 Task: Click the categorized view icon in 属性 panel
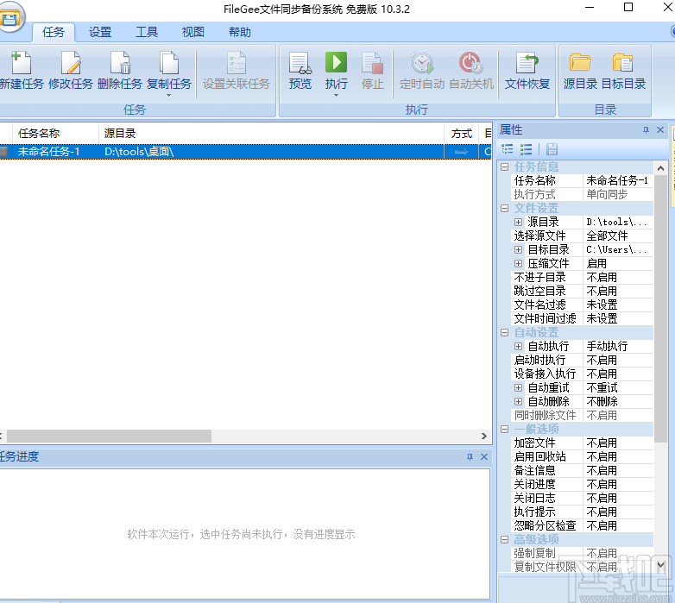pyautogui.click(x=508, y=149)
